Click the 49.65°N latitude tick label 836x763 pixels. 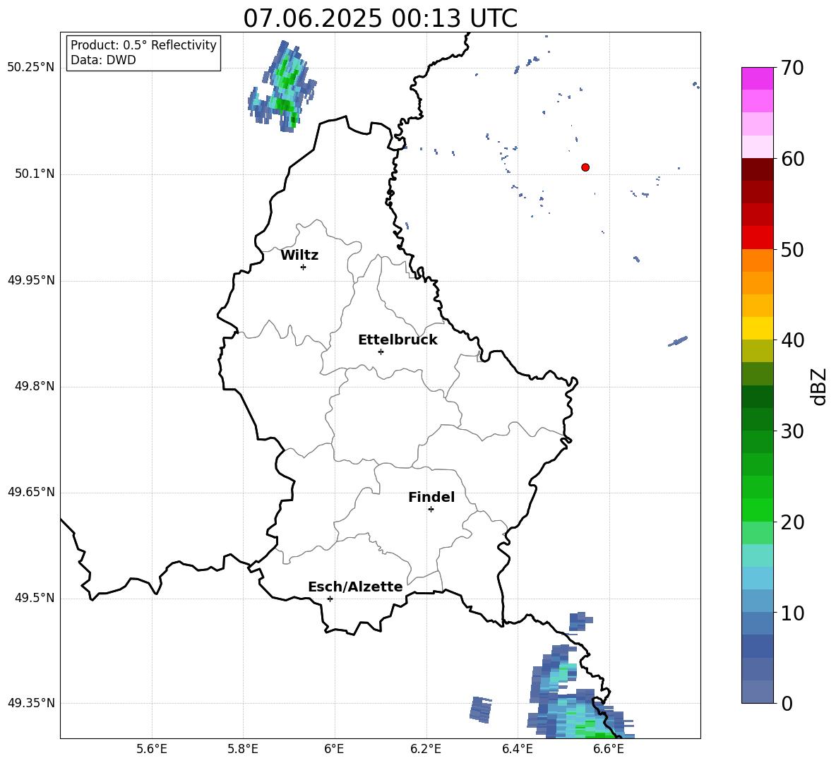point(31,492)
